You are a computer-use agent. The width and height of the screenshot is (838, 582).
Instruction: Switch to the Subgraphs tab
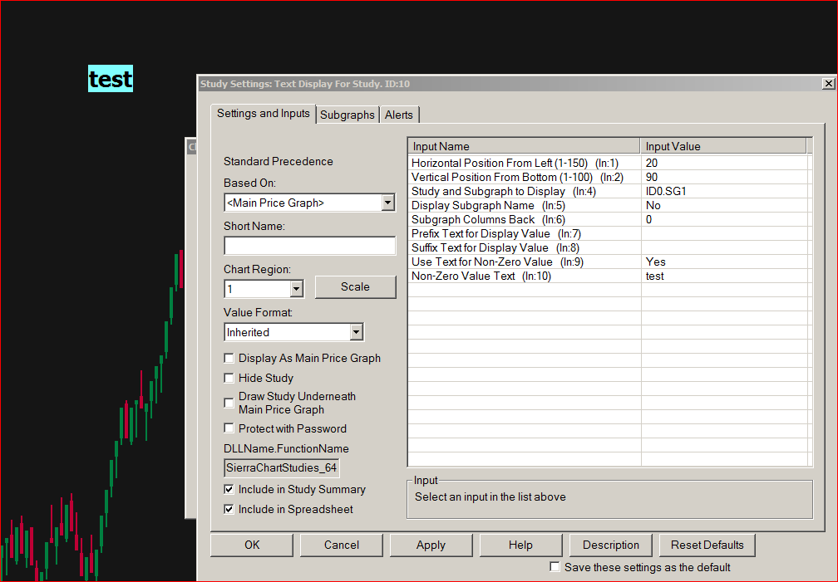[x=347, y=115]
